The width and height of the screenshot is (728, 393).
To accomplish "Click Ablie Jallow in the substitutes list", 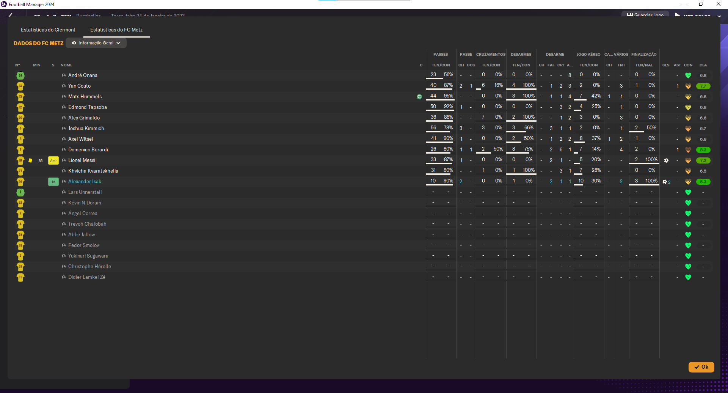I will pos(82,235).
